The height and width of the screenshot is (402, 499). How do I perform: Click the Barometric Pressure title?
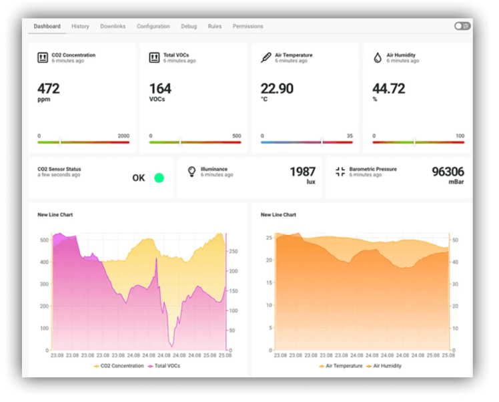pyautogui.click(x=373, y=169)
